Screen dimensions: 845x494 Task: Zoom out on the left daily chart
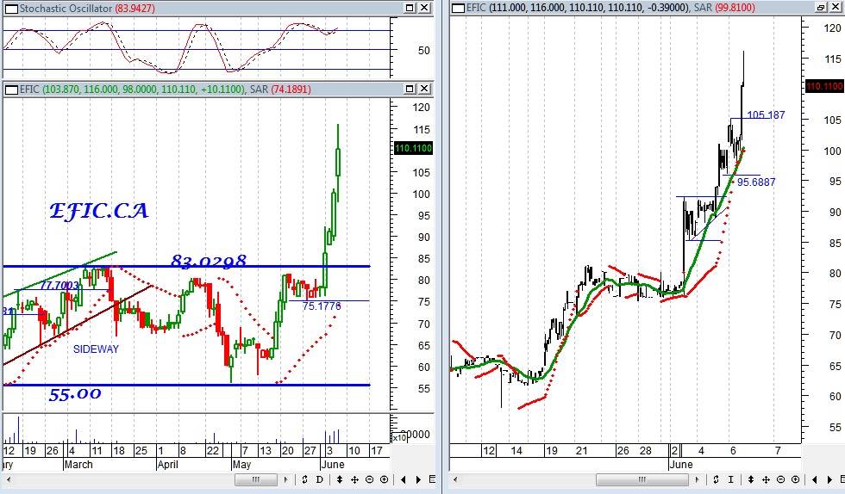pyautogui.click(x=369, y=479)
